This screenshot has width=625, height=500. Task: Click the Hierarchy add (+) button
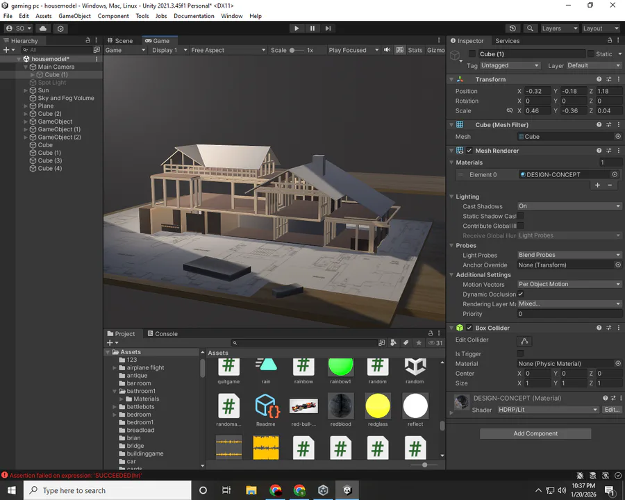(x=8, y=50)
